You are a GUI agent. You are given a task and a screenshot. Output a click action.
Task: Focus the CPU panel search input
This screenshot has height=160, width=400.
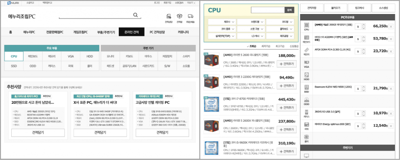pyautogui.click(x=268, y=10)
